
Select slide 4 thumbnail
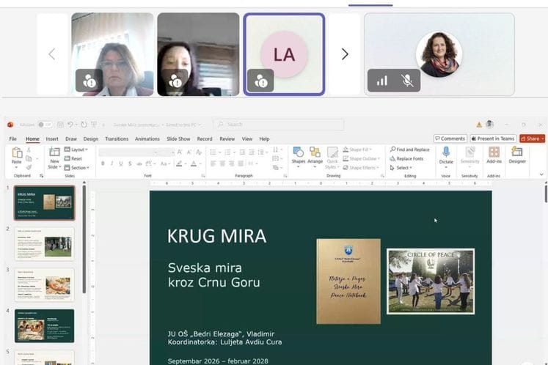tap(45, 326)
